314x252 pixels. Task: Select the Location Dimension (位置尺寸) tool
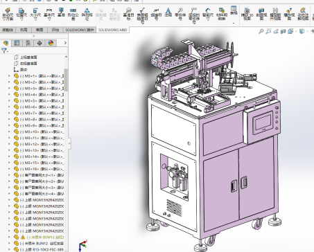coord(21,14)
